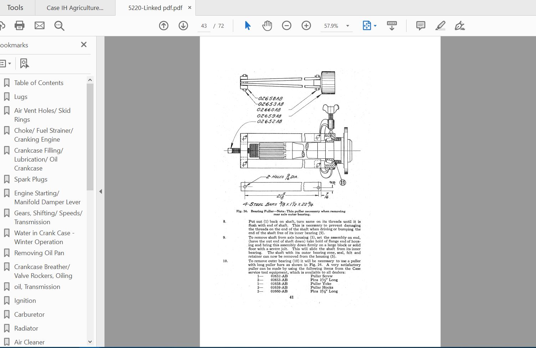Expand current bookmark to visible page
Screen dimensions: 536x348
[x=24, y=63]
